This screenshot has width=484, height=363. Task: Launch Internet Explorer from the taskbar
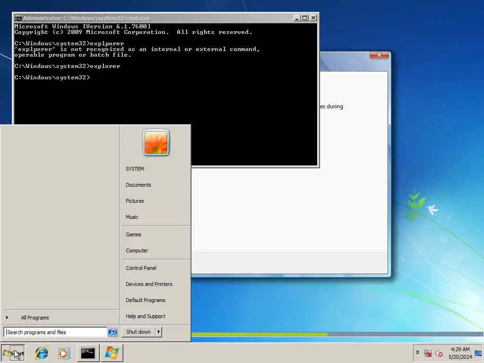point(42,353)
